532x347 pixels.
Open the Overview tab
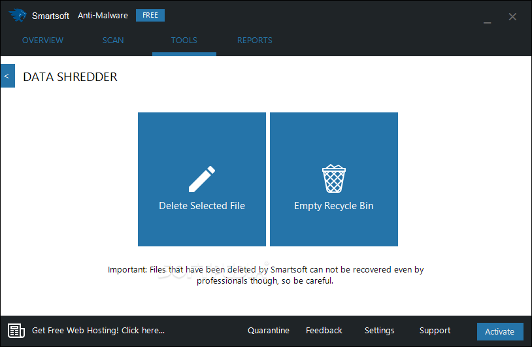click(42, 41)
